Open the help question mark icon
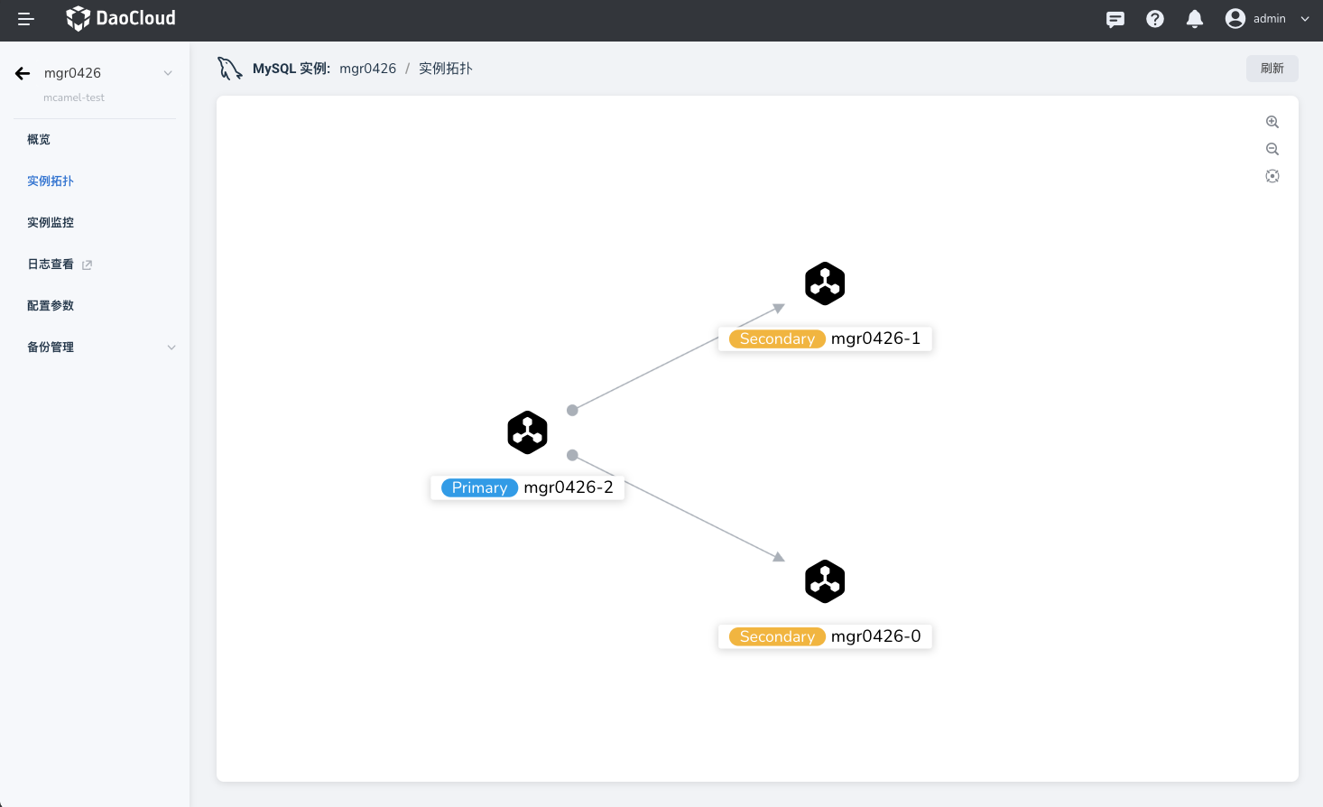Viewport: 1323px width, 807px height. coord(1155,19)
